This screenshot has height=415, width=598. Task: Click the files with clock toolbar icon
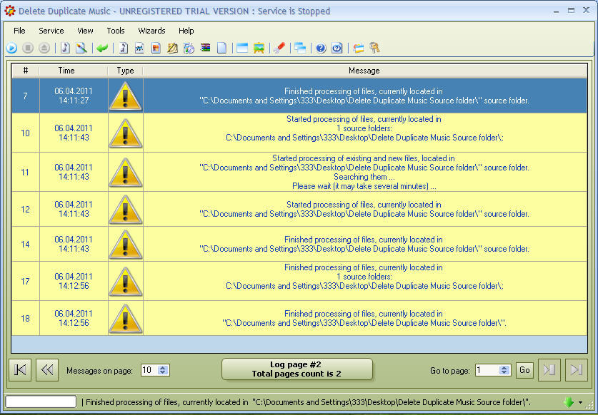click(x=189, y=48)
